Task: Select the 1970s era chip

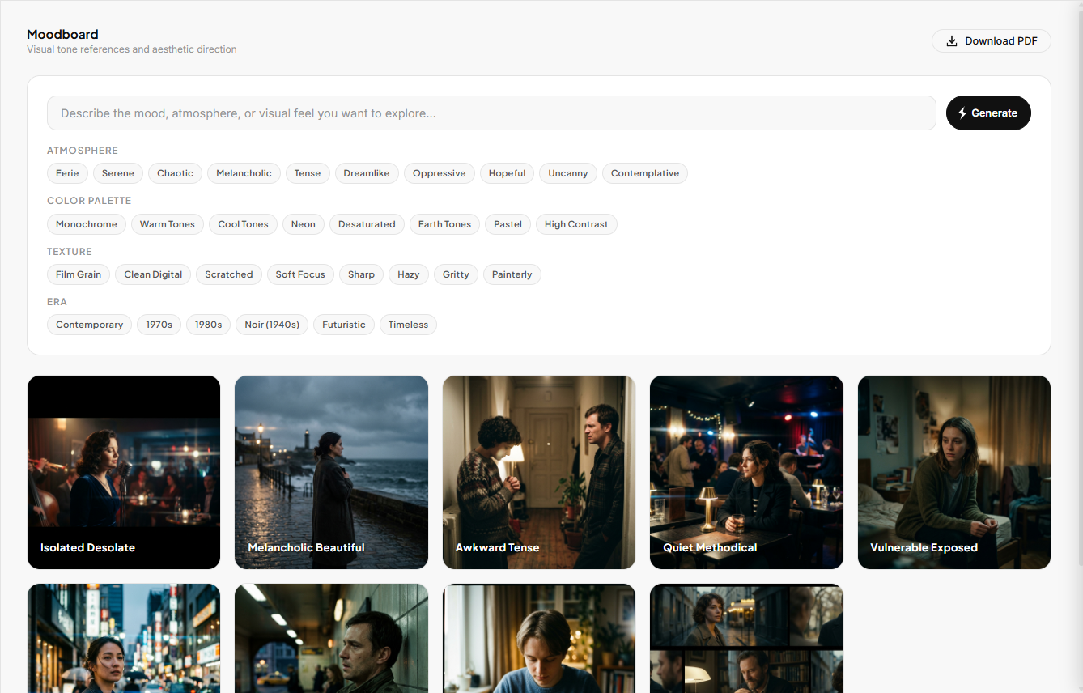Action: click(159, 325)
